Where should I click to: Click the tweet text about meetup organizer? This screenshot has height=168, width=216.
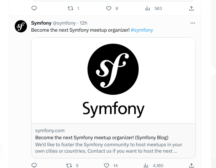80,30
